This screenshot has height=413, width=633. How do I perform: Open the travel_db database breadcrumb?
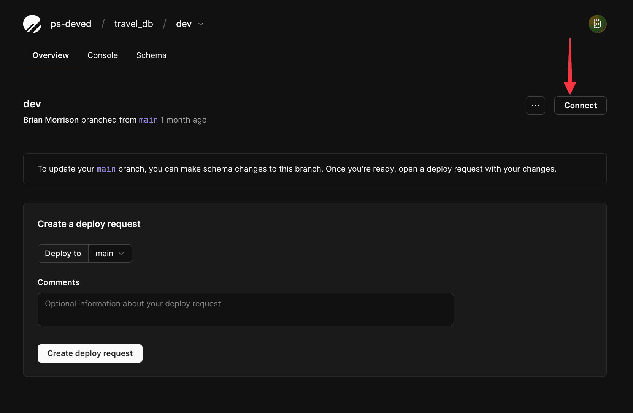pyautogui.click(x=133, y=24)
